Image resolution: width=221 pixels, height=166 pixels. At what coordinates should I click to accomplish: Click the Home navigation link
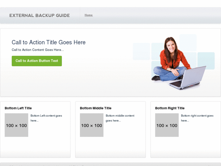(88, 15)
